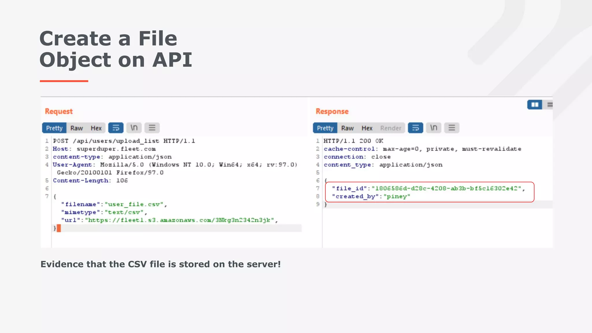Viewport: 592px width, 333px height.
Task: Click the Response panel heading
Action: [x=332, y=111]
